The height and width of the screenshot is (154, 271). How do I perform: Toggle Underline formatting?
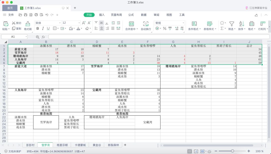click(48, 29)
